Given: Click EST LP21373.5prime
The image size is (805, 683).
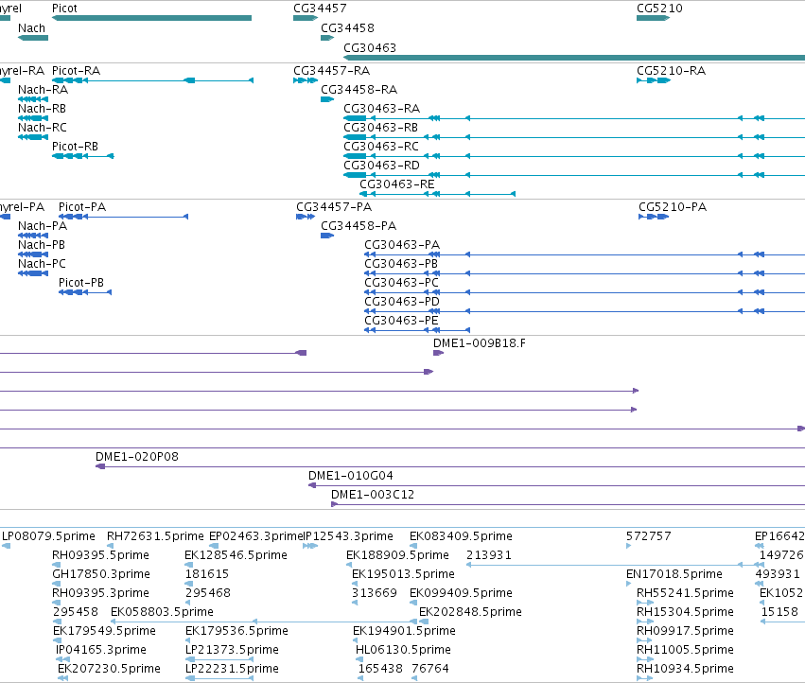Looking at the screenshot, I should click(219, 659).
